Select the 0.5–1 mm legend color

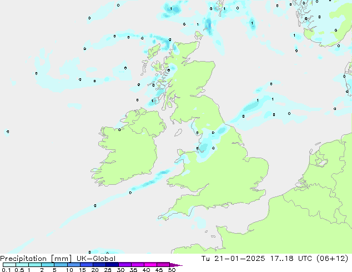22,265
